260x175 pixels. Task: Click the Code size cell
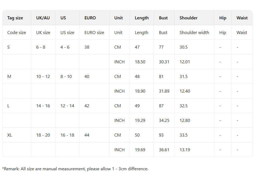(17, 33)
